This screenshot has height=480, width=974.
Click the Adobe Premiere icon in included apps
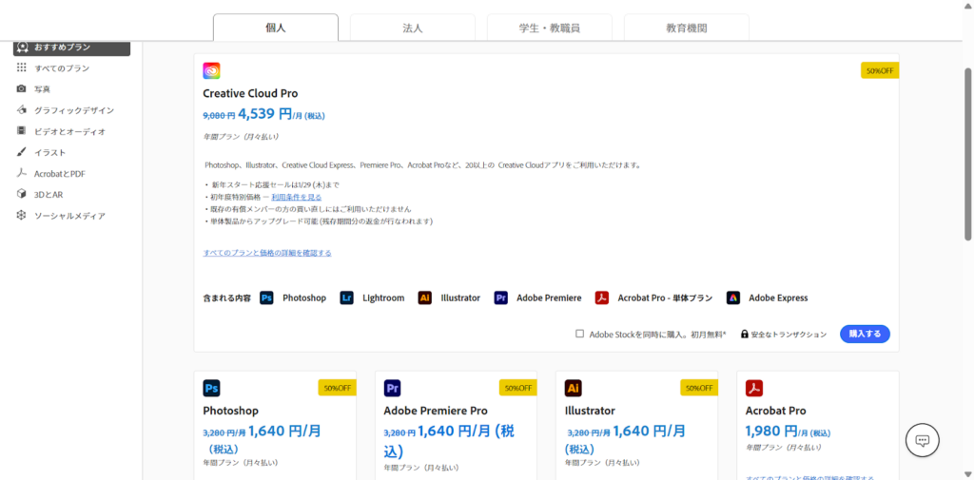click(x=501, y=298)
